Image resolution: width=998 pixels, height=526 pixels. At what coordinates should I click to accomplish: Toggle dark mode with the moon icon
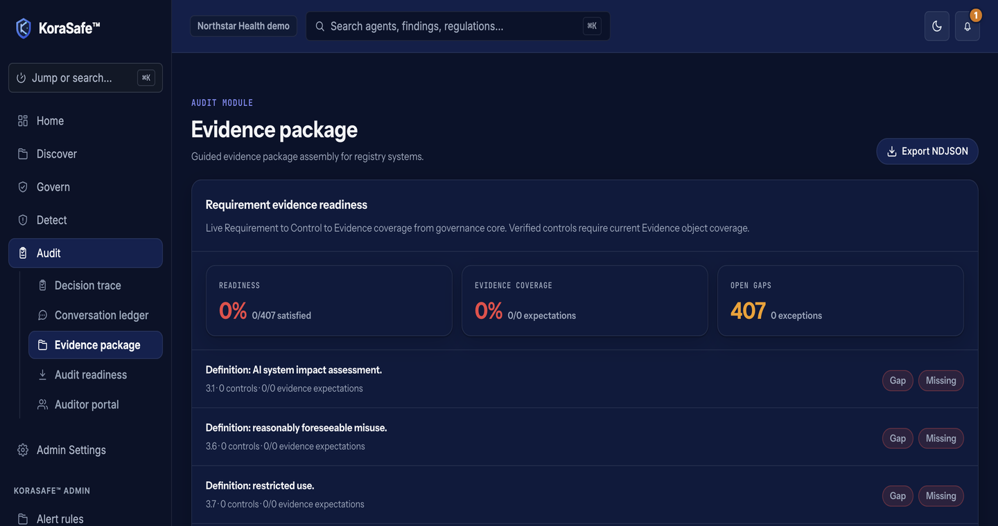click(937, 26)
